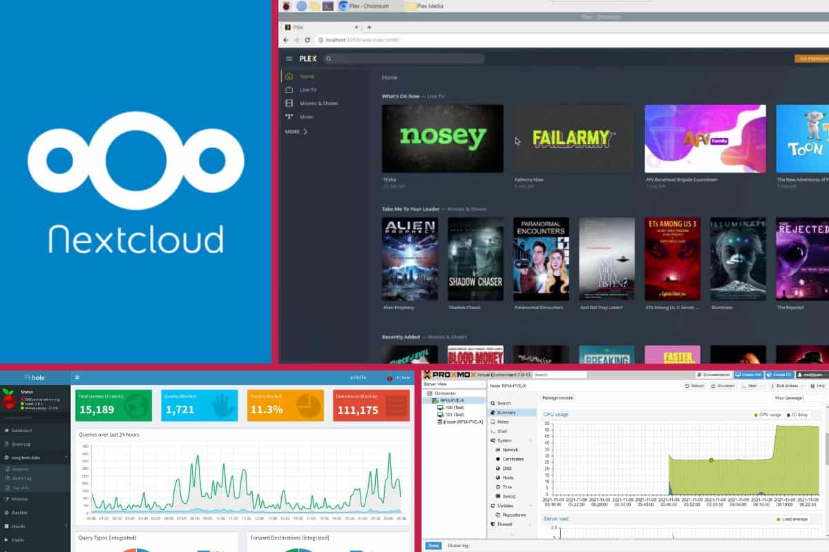Viewport: 829px width, 552px height.
Task: Open Live TV in the Plex sidebar
Action: click(x=323, y=90)
